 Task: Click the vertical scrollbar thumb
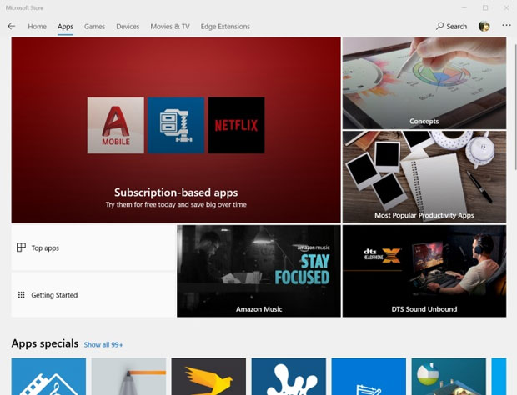tap(515, 107)
